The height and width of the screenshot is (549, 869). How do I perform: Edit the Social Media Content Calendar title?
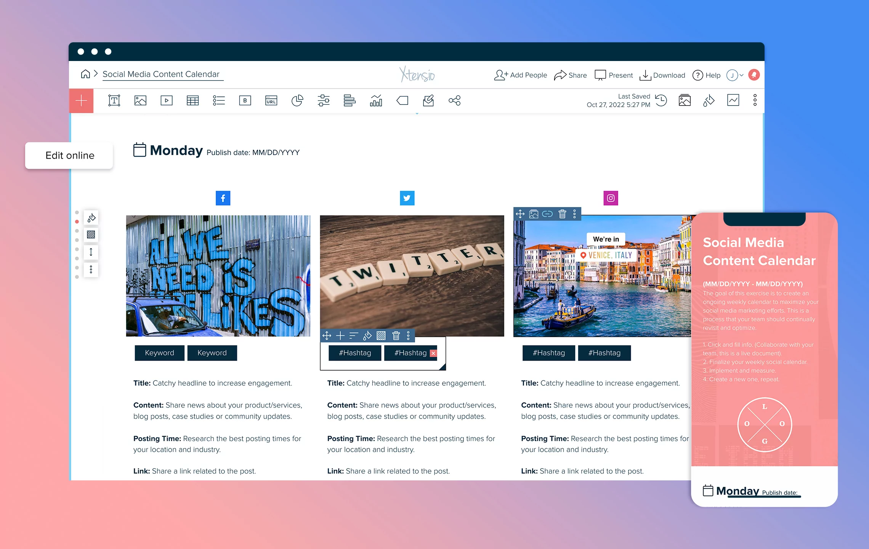tap(161, 74)
